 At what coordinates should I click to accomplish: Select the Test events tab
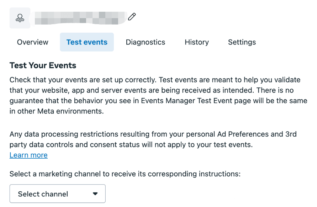pyautogui.click(x=87, y=42)
